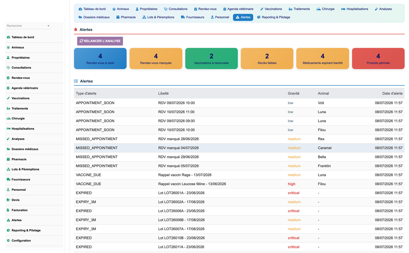Click the warning triangle icon beside sidebar Alertes
Screen dimensions: 409x253
(x=8, y=220)
